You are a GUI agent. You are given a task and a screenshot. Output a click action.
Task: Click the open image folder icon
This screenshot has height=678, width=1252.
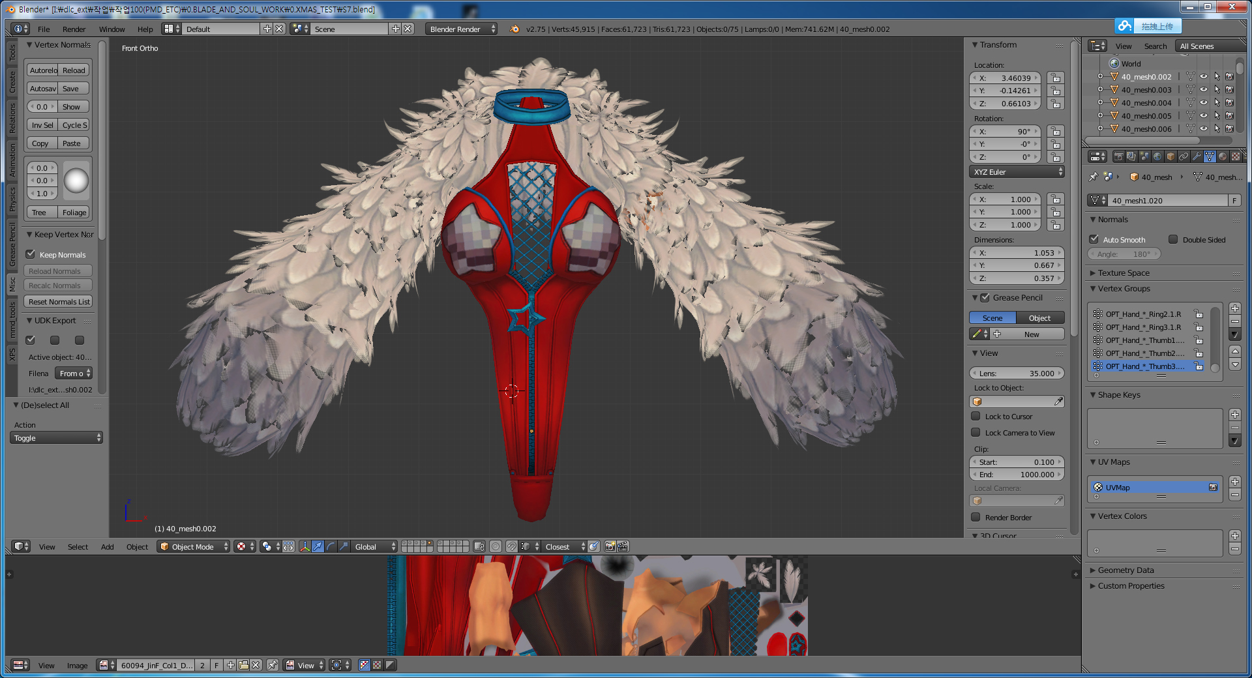pyautogui.click(x=243, y=665)
